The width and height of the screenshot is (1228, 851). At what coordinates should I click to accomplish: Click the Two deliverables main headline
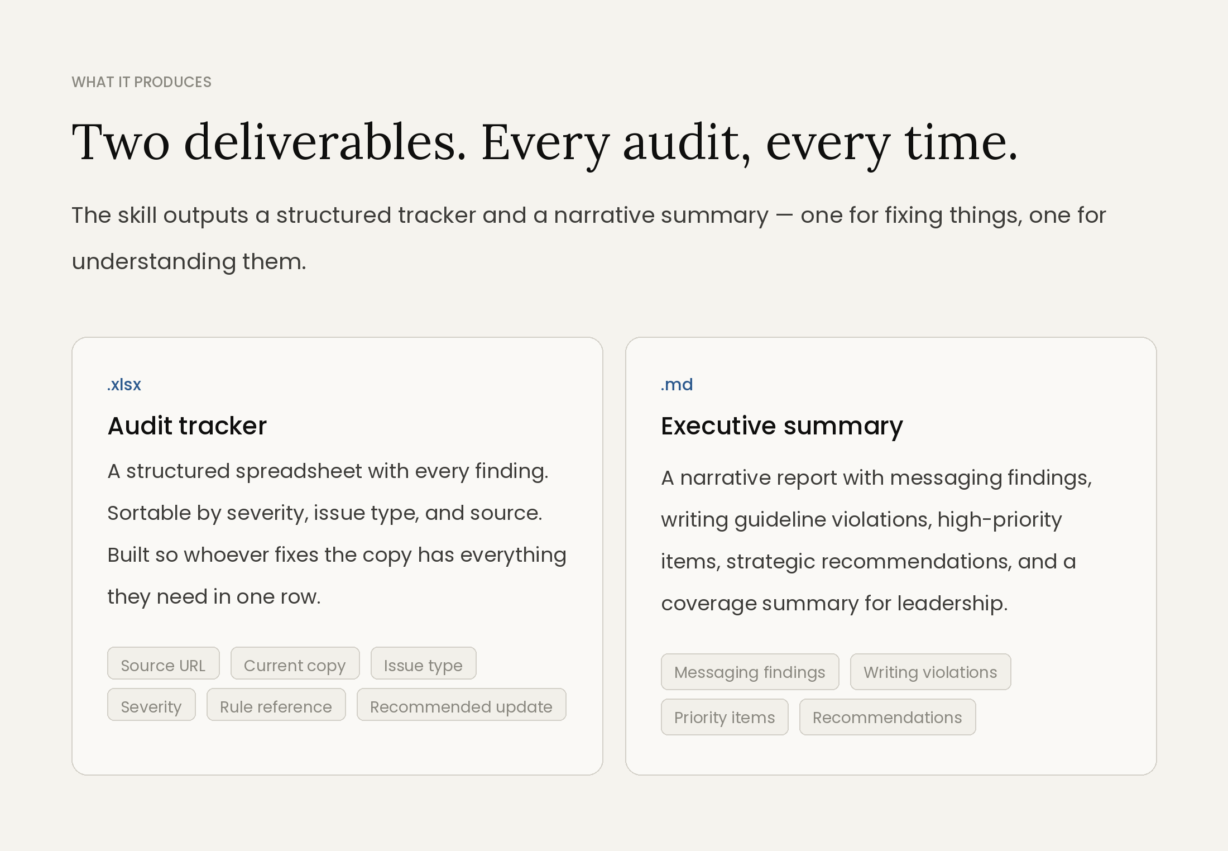pos(544,143)
